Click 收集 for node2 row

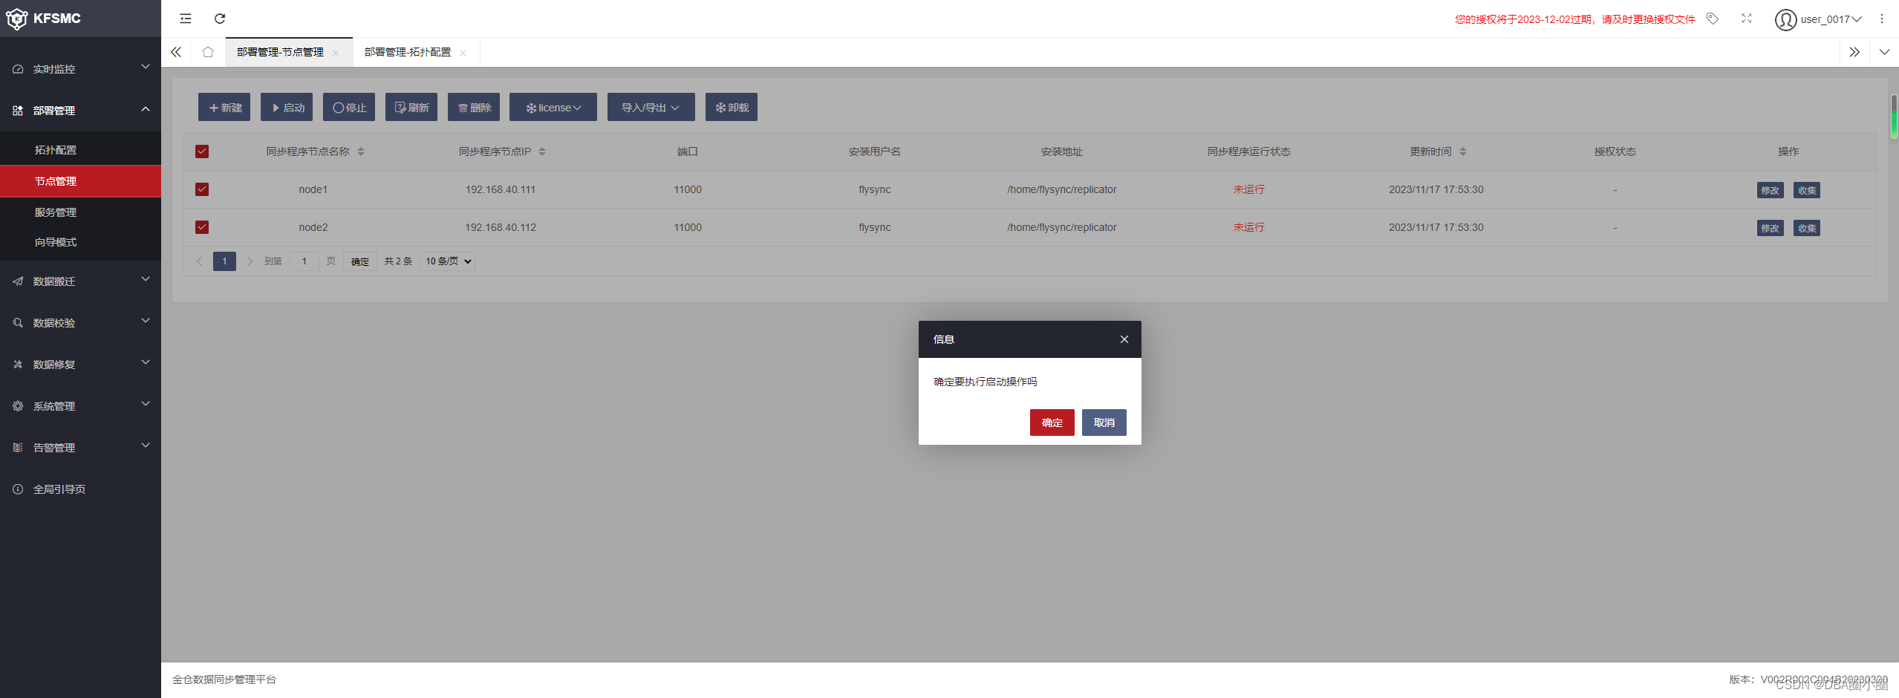pyautogui.click(x=1807, y=228)
